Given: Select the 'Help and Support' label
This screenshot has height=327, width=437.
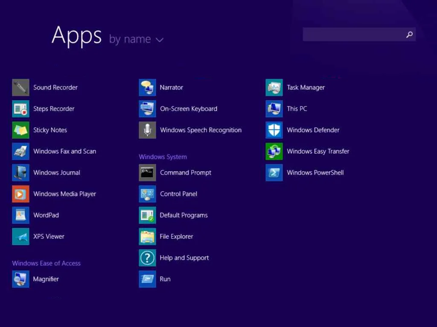Looking at the screenshot, I should tap(184, 258).
